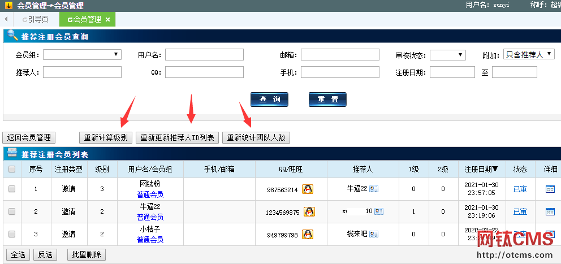
Task: Sort by 注册日期 column header
Action: (481, 169)
